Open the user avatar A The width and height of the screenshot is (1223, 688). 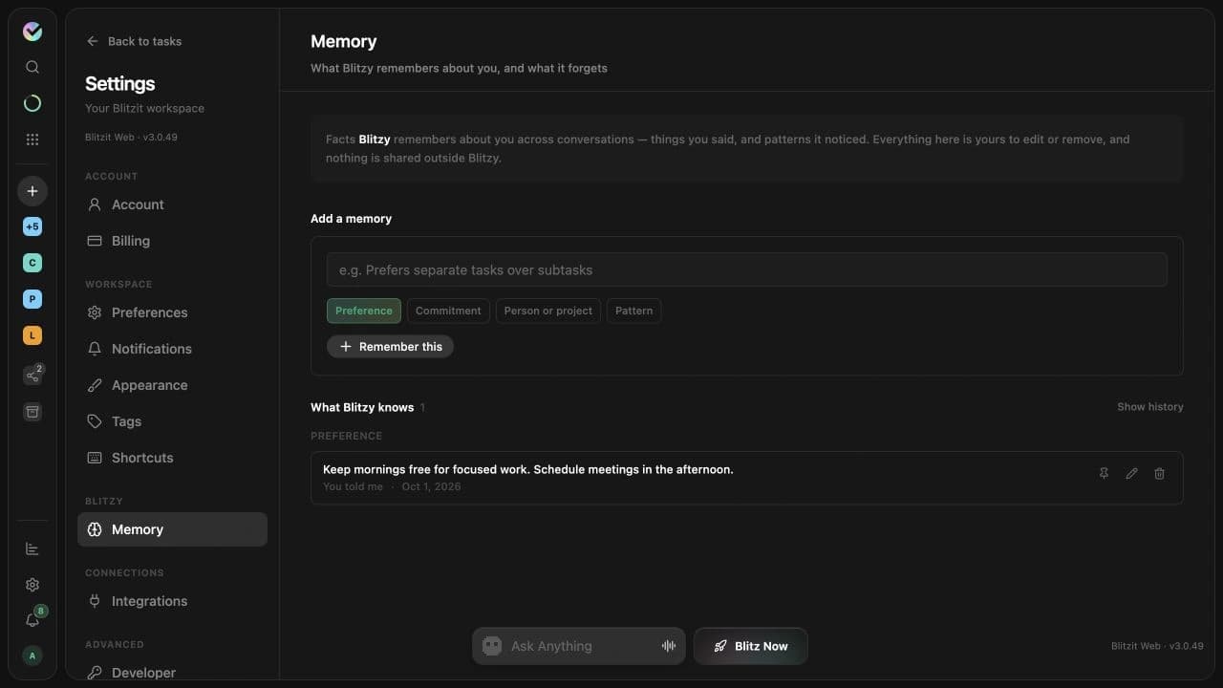click(x=32, y=656)
